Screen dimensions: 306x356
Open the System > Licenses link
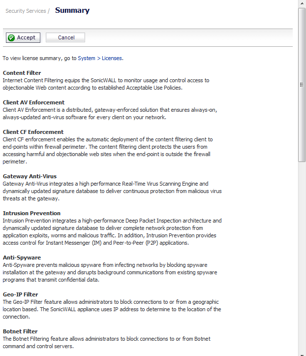[100, 58]
